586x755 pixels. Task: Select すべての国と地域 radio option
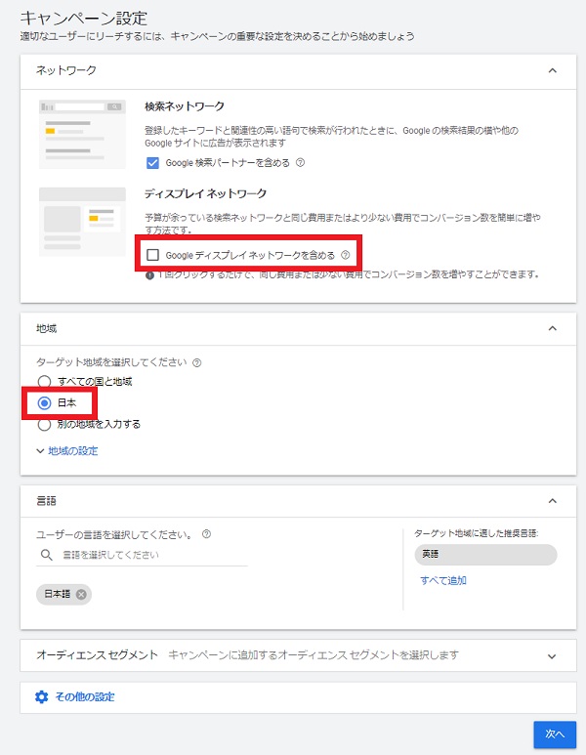[44, 382]
